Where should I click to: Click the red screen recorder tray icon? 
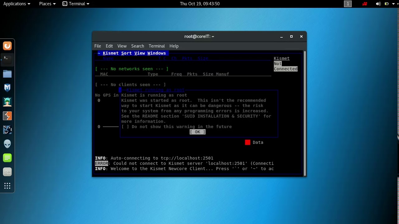pyautogui.click(x=365, y=4)
